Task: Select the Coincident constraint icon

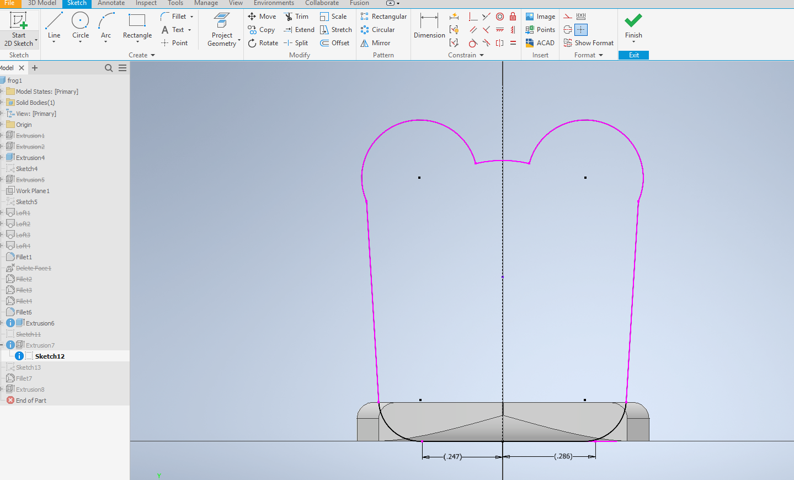Action: [473, 17]
